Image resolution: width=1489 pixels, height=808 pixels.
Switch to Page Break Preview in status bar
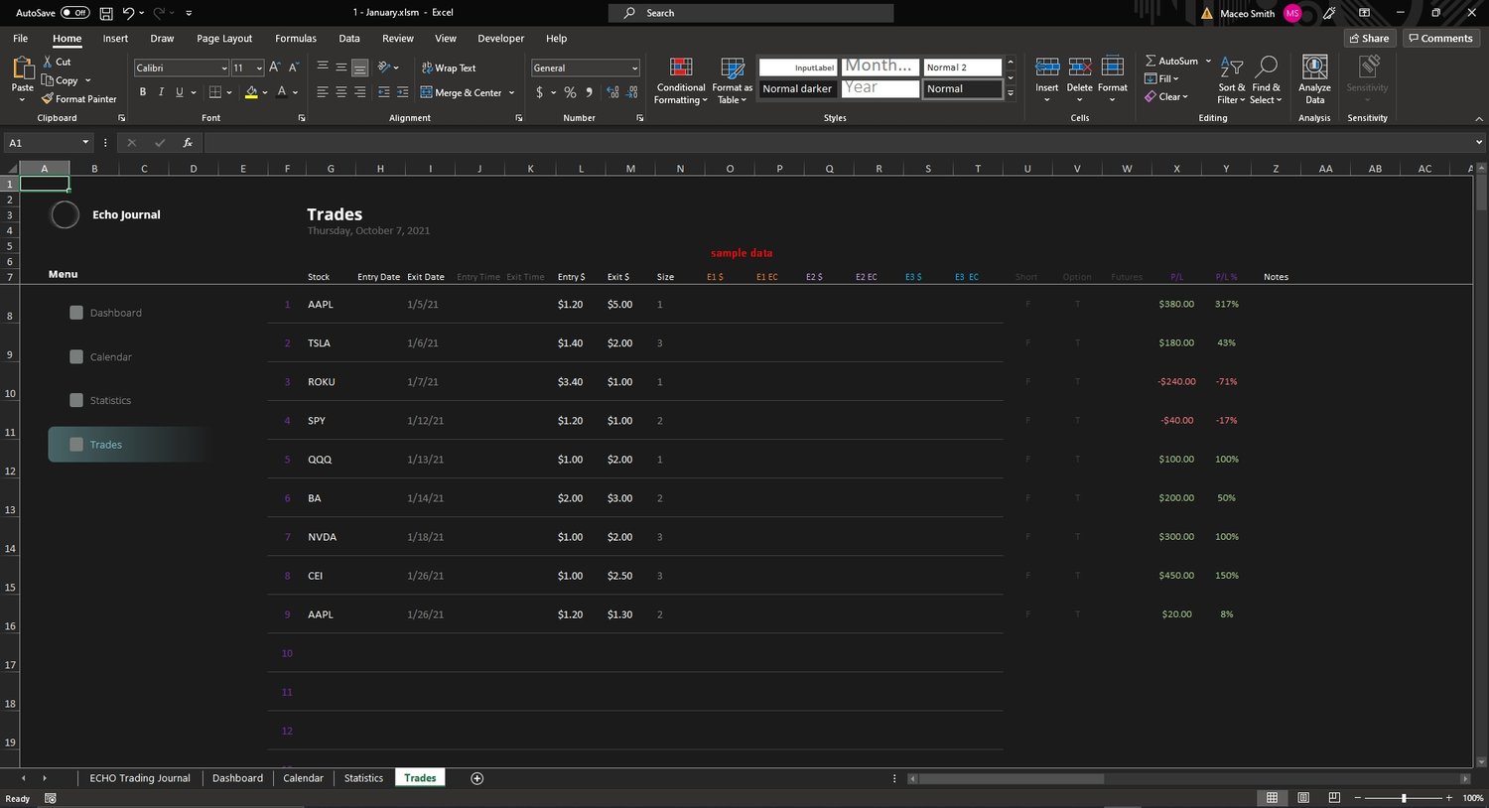click(x=1334, y=798)
